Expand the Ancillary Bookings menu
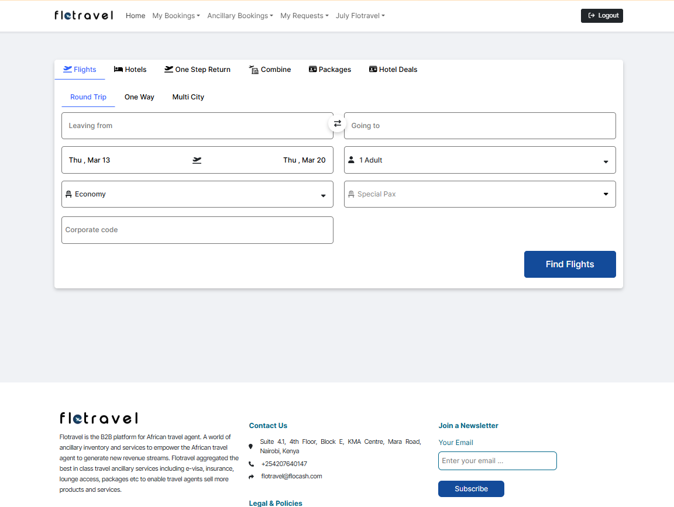The height and width of the screenshot is (507, 674). tap(240, 16)
